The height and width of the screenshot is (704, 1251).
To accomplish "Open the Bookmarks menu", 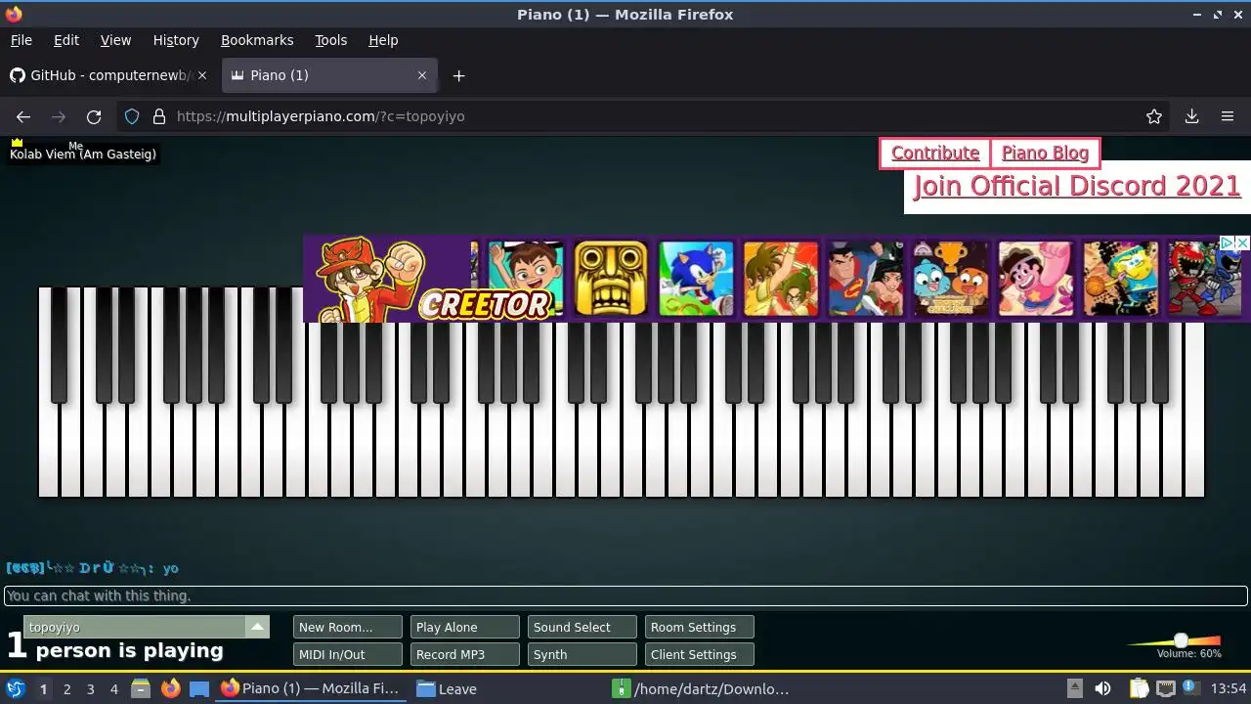I will (x=257, y=40).
